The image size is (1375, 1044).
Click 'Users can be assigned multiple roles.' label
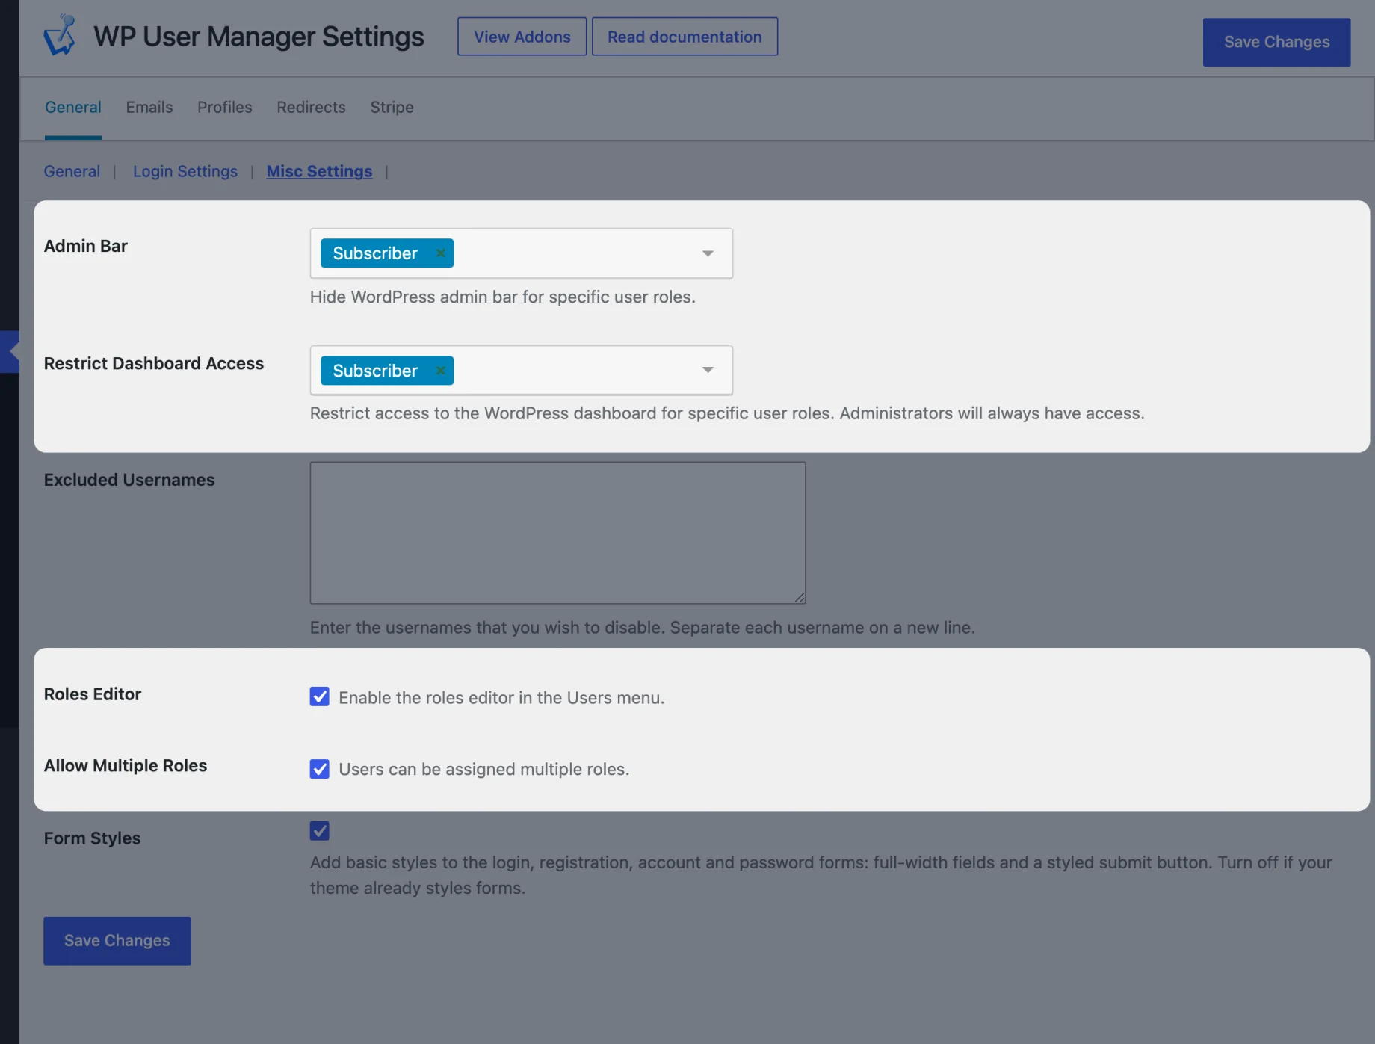484,769
